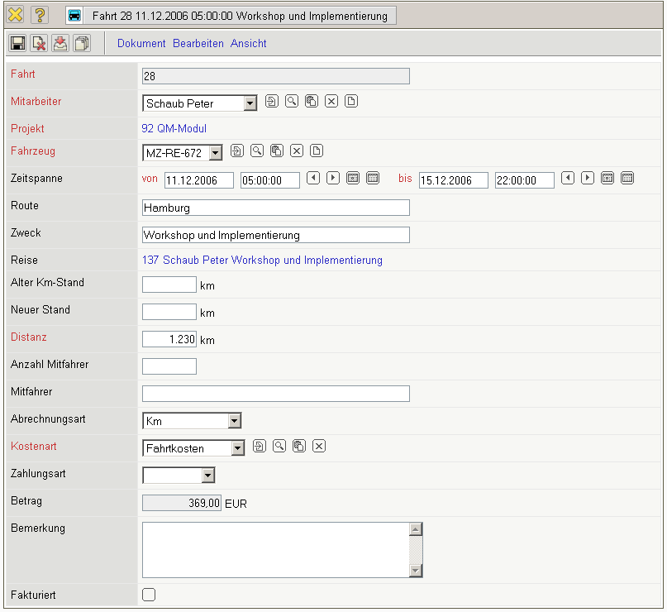
Task: Open the empty Zahlungsart dropdown
Action: pos(207,476)
